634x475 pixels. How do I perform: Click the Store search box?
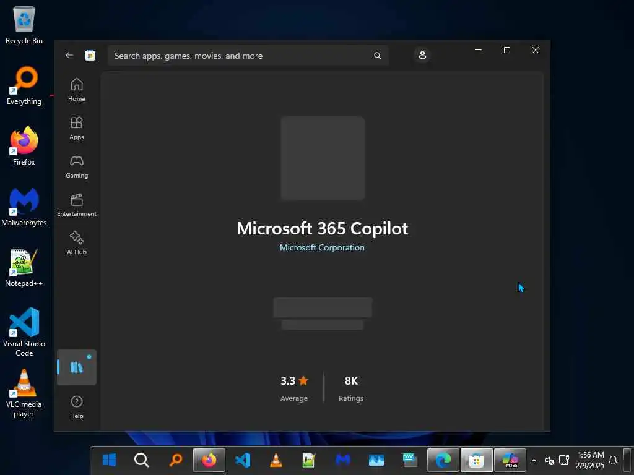pyautogui.click(x=248, y=56)
